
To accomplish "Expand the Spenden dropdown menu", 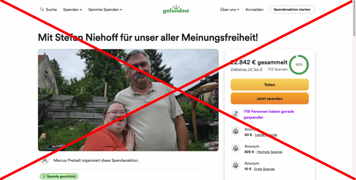I will [x=72, y=9].
